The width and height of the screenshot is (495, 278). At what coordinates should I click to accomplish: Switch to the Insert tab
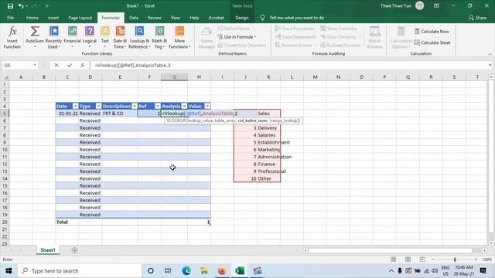coord(53,18)
